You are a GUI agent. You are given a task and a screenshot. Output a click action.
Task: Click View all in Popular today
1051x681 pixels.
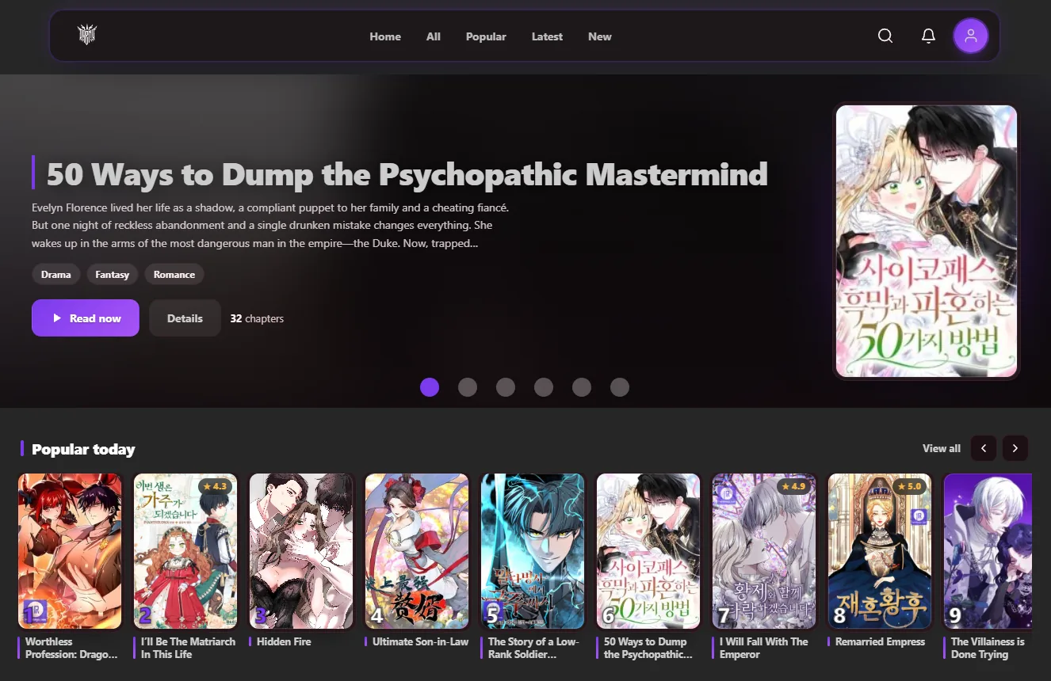click(x=942, y=448)
